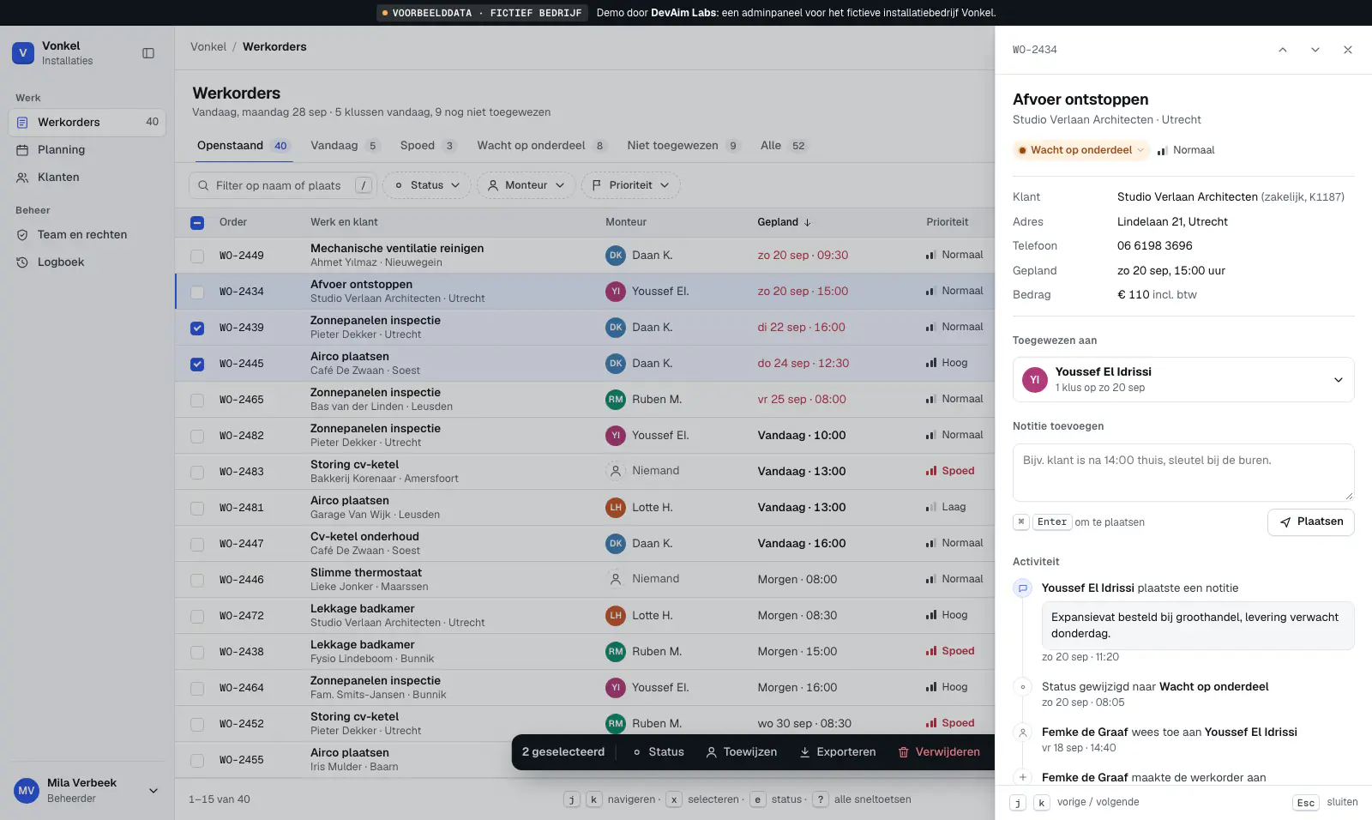Click Daan K. avatar in WO-2449 row

pyautogui.click(x=616, y=256)
